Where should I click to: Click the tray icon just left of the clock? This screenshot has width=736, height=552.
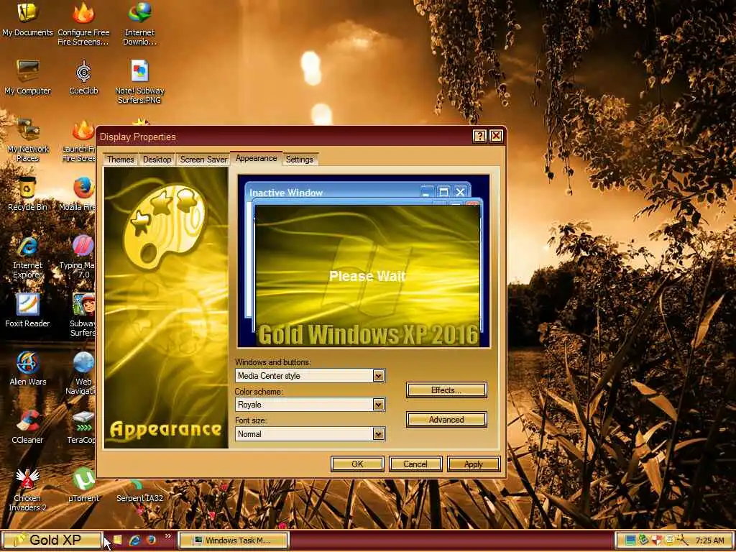click(682, 540)
